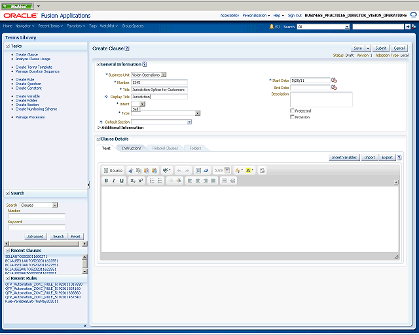Align text left
Screen dimensions: 419x335
[x=190, y=181]
